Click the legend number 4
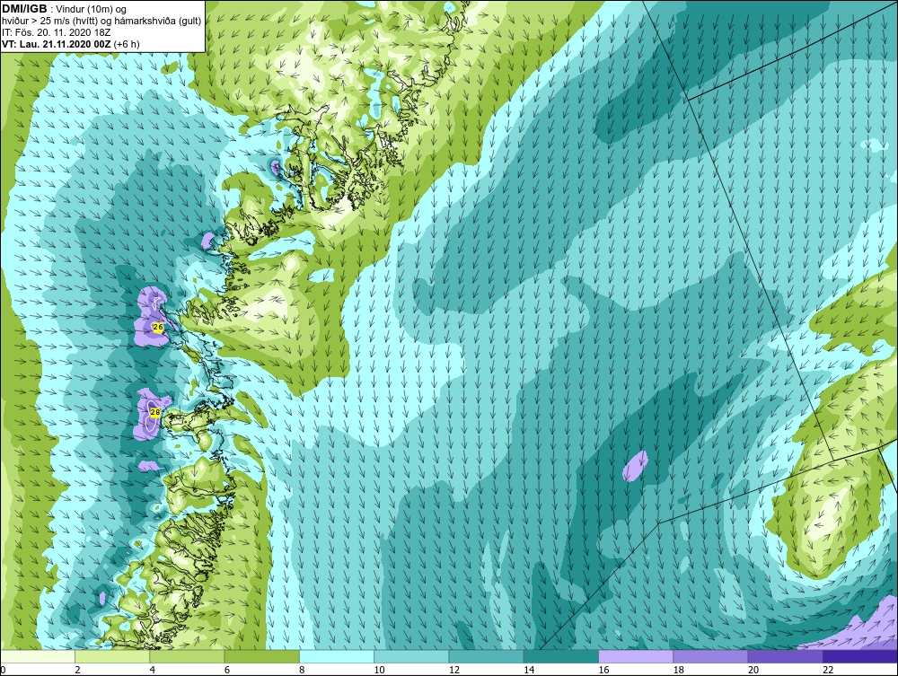898x676 pixels. [x=153, y=670]
